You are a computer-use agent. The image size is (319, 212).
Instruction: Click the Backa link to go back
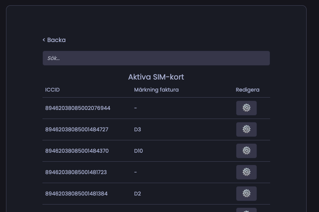[54, 40]
